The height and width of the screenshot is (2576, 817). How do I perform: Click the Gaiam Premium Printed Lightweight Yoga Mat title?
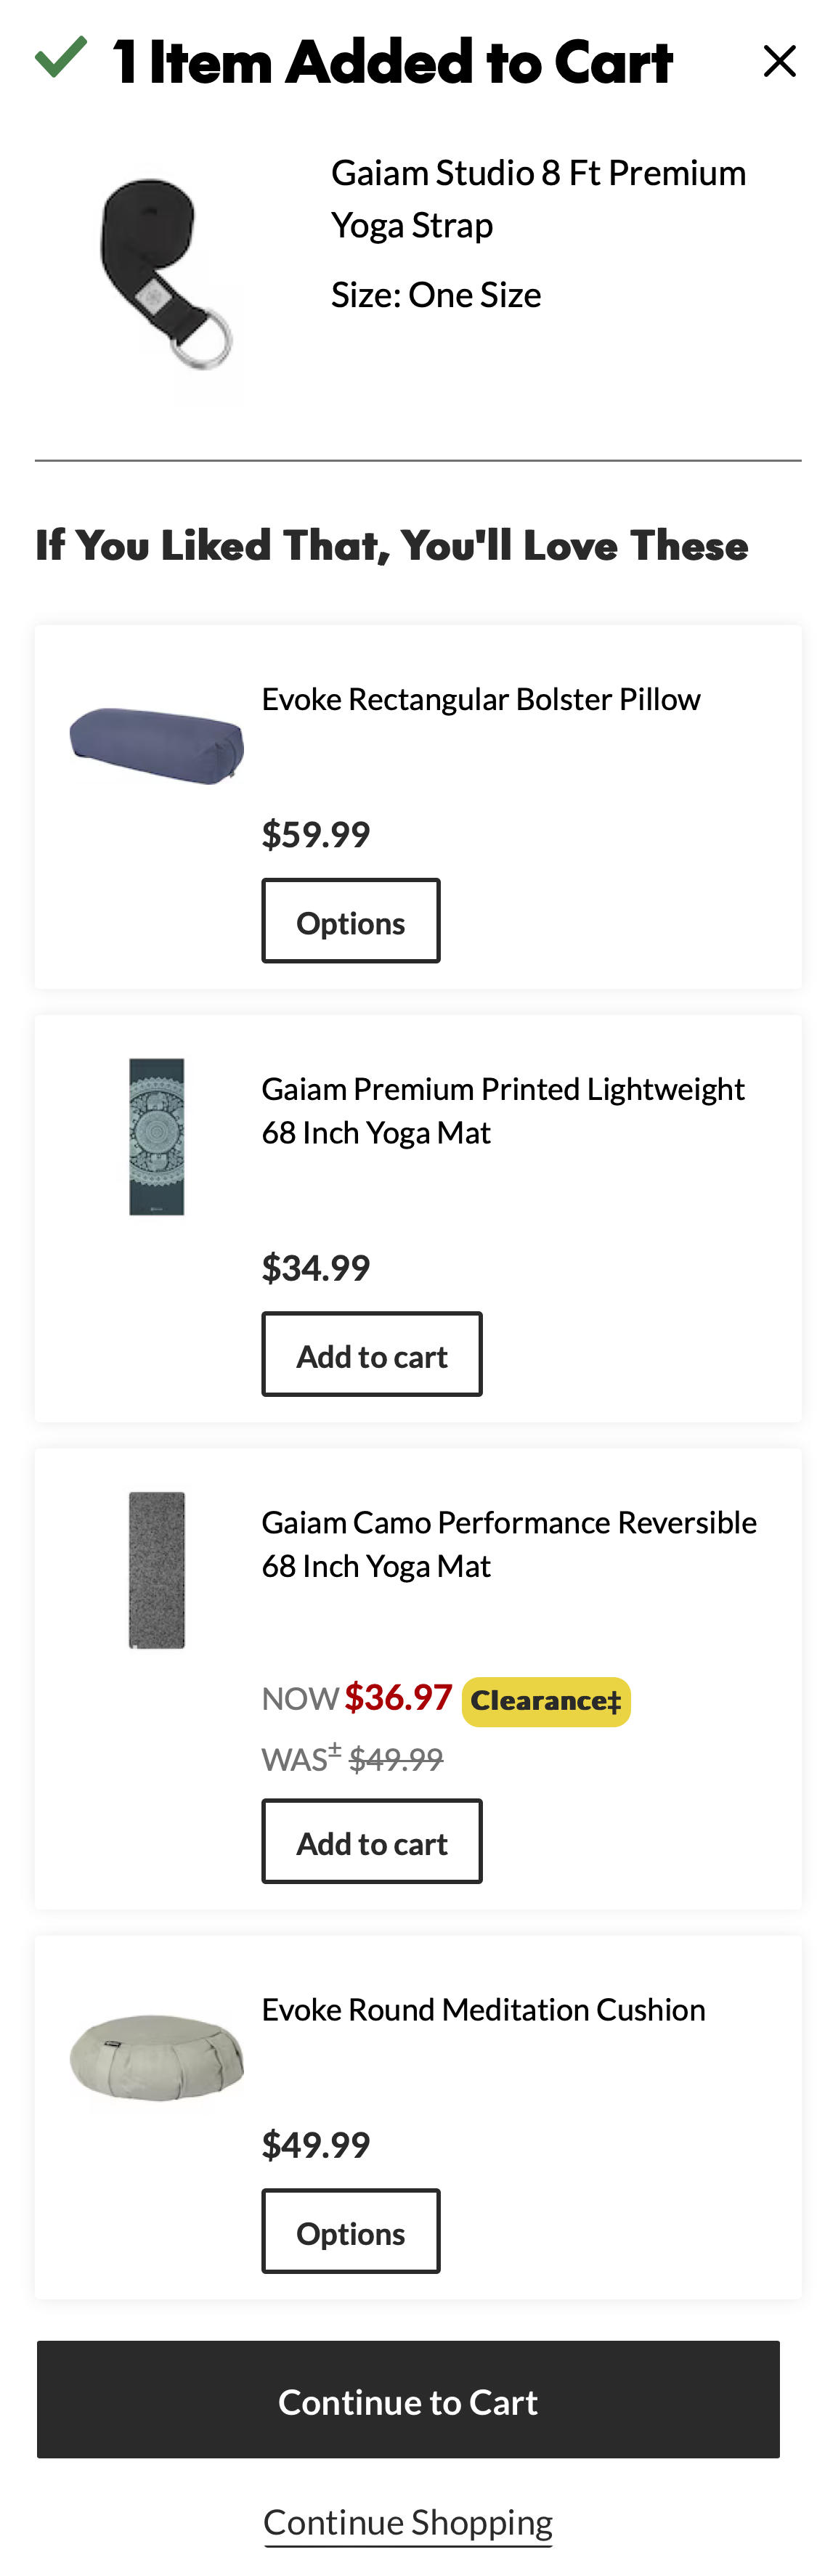coord(503,1110)
